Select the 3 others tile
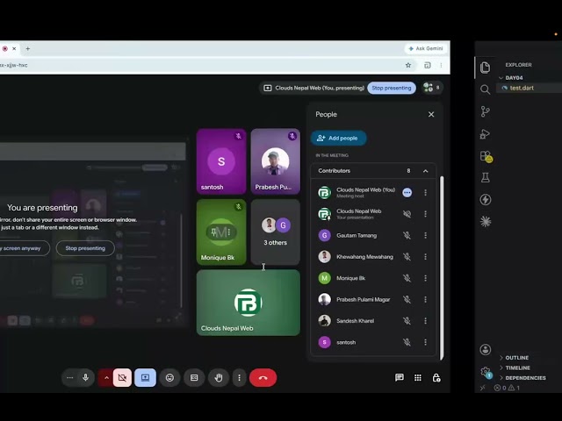562x421 pixels. click(x=275, y=232)
